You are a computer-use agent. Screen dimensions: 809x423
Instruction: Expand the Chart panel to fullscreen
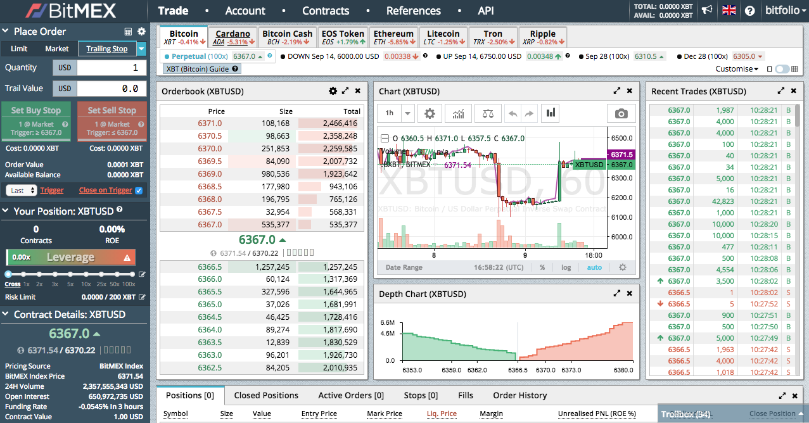[x=617, y=91]
